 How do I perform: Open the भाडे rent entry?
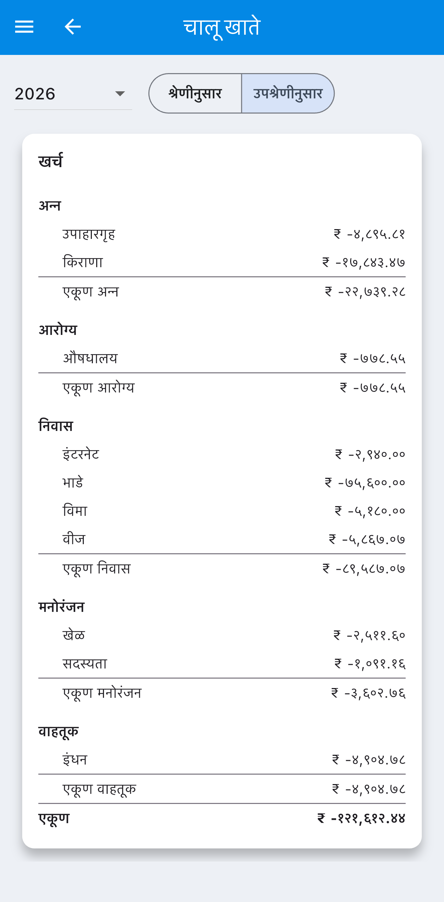[x=222, y=483]
